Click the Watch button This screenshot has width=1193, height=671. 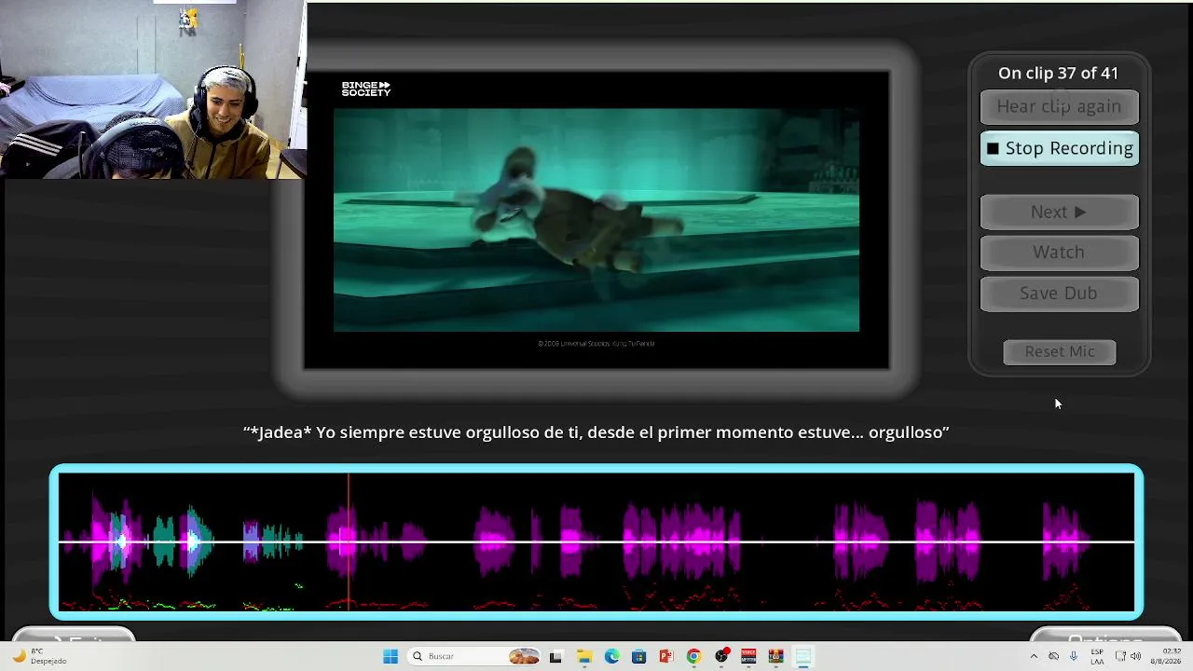coord(1059,253)
